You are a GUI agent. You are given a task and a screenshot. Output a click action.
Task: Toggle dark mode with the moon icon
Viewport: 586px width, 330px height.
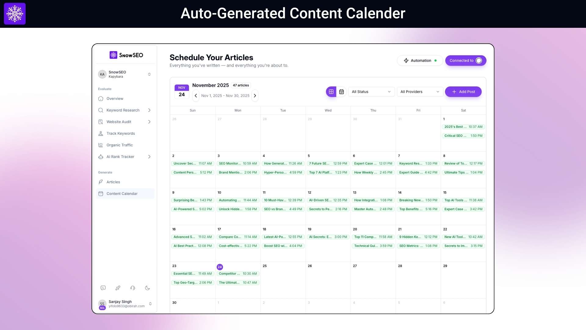point(147,288)
